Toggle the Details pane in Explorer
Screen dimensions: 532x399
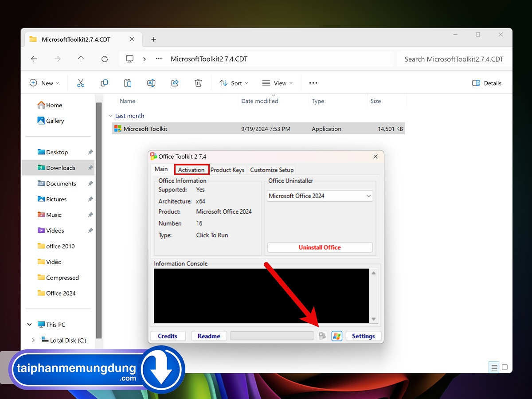(487, 83)
